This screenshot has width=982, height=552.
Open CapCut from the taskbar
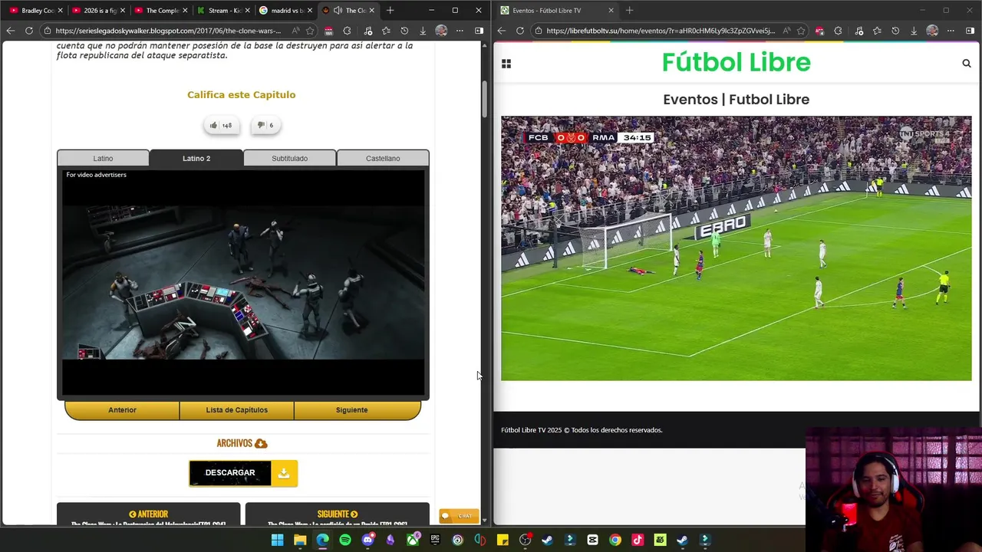tap(592, 540)
